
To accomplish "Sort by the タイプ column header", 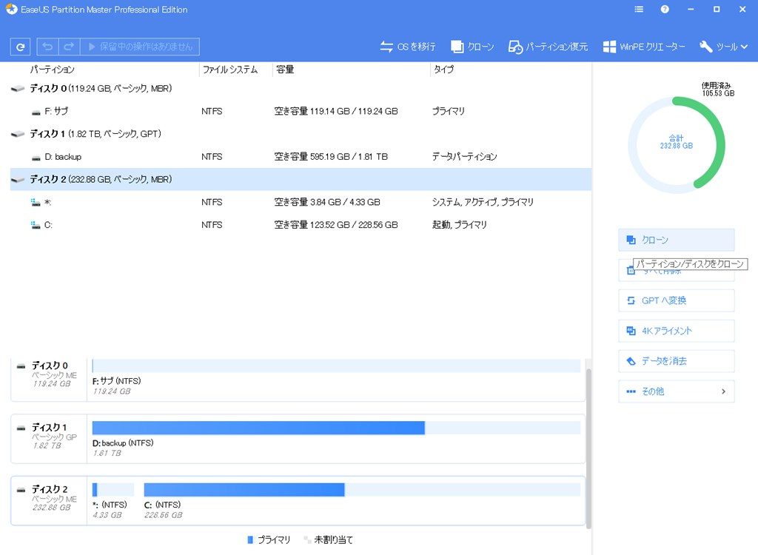I will (444, 70).
